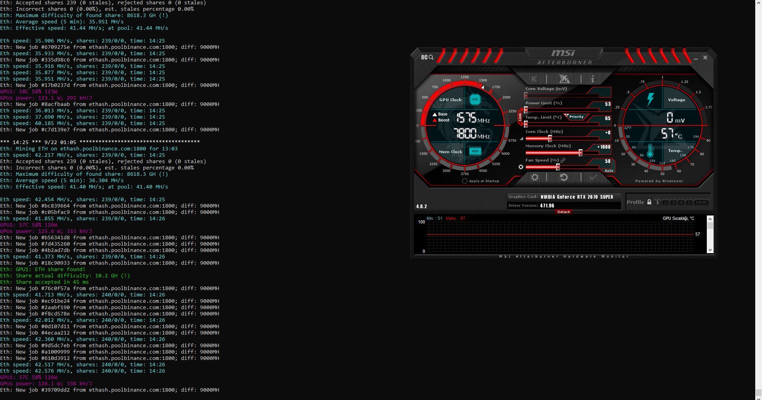Click the lightning bolt voltage icon

click(x=650, y=99)
